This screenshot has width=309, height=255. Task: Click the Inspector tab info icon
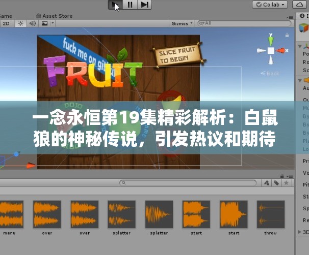coord(302,16)
